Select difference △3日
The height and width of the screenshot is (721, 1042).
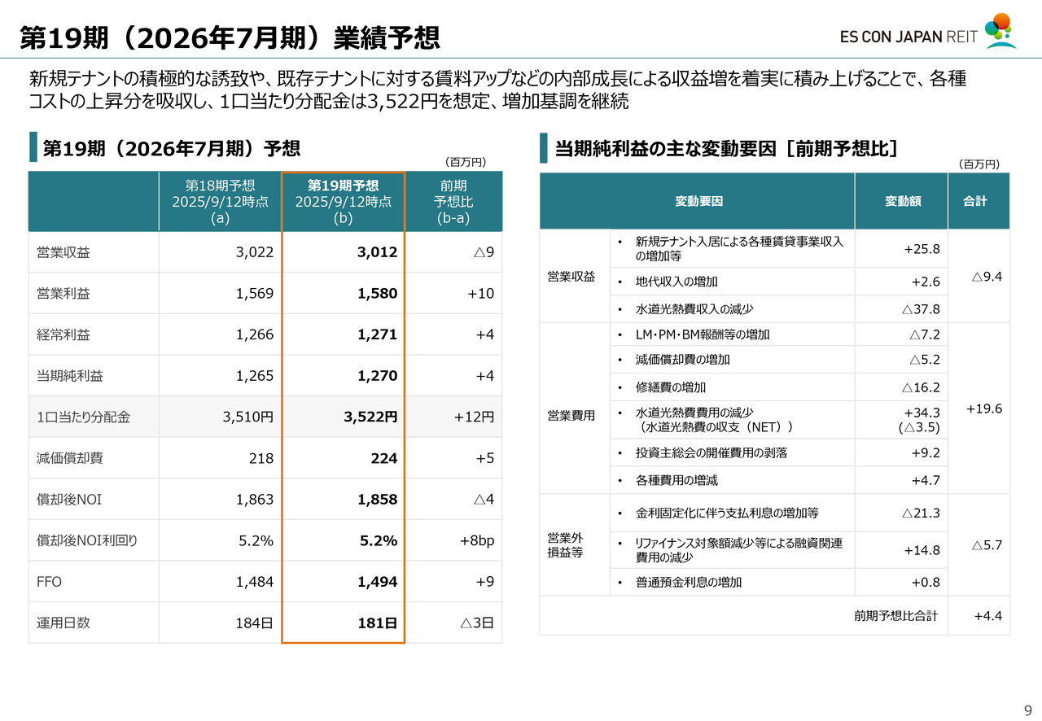476,623
